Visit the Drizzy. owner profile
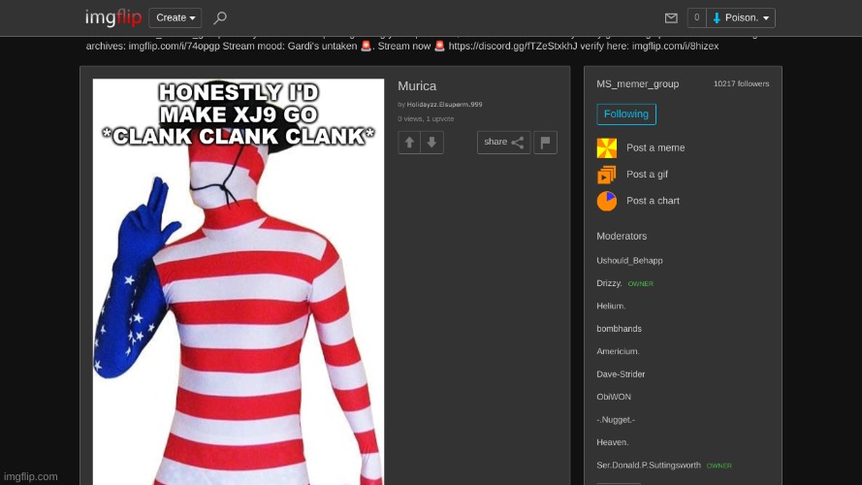Viewport: 862px width, 485px height. [x=609, y=283]
